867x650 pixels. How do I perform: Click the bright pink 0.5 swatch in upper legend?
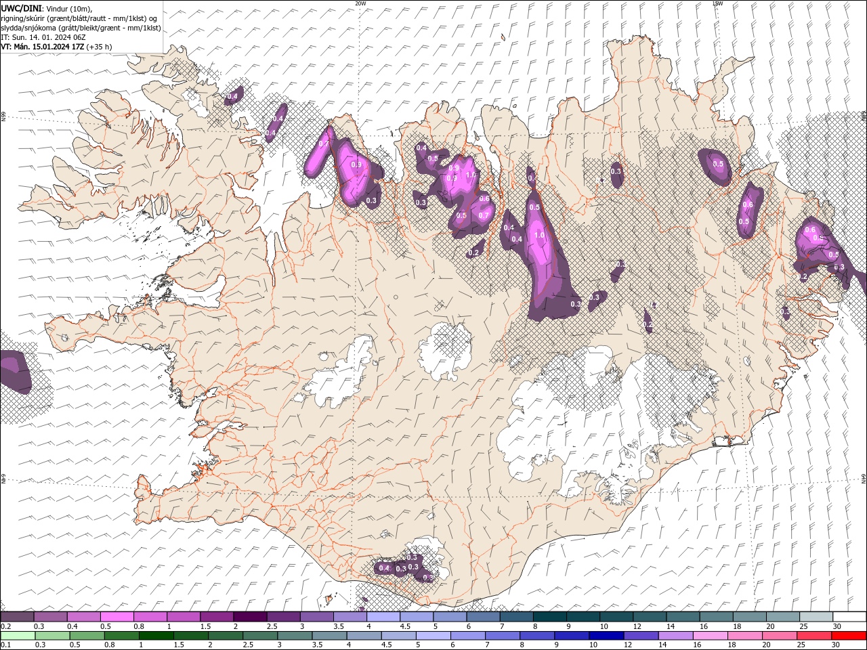(117, 617)
